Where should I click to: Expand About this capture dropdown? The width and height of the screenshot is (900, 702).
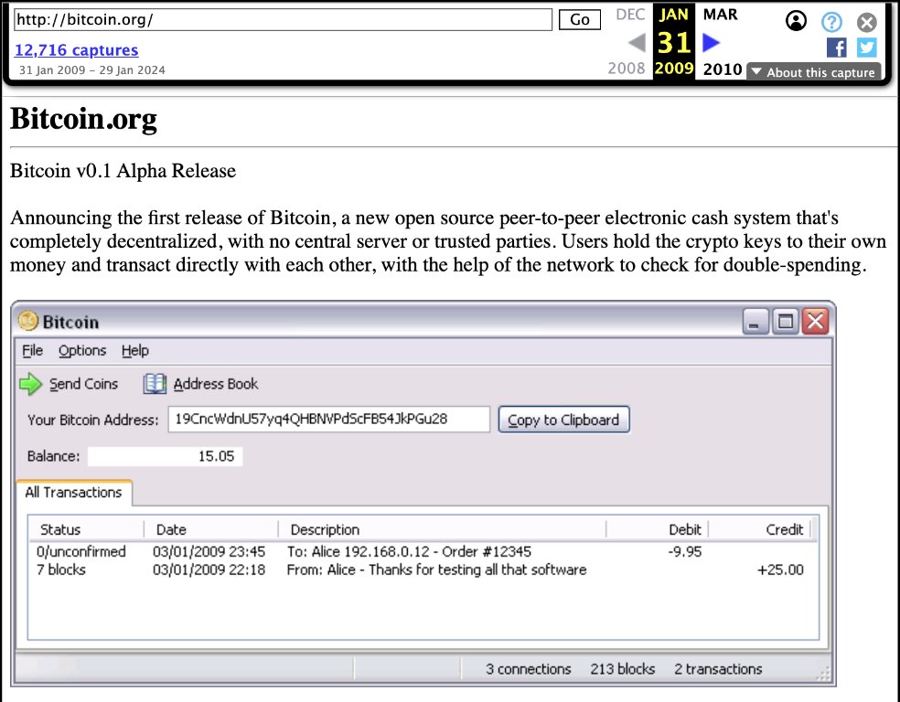[x=814, y=72]
